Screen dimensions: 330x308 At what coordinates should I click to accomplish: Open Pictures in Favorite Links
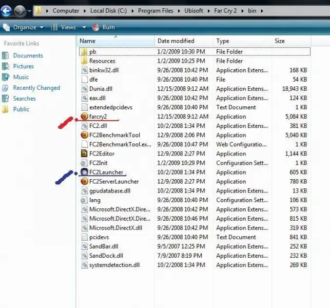point(24,66)
